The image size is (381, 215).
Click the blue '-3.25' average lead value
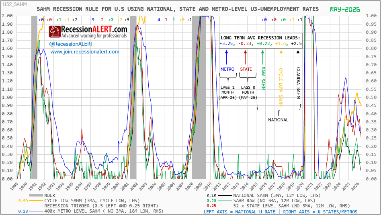(x=227, y=43)
